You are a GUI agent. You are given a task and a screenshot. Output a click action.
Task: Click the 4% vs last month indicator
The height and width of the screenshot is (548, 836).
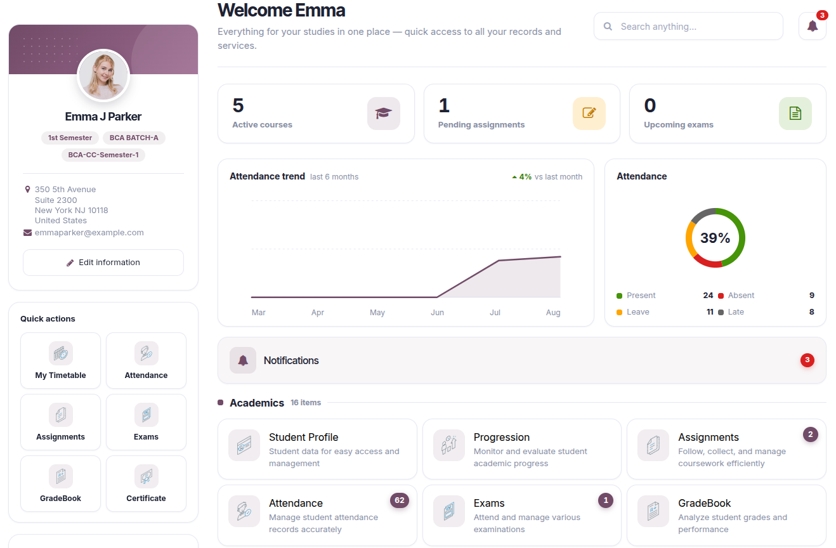pos(547,177)
